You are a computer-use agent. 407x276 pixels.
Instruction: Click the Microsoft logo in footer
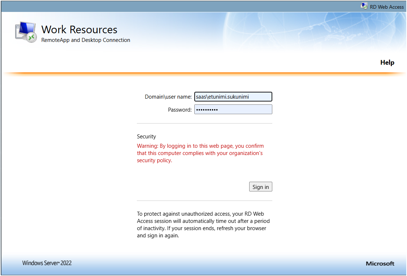pos(380,263)
